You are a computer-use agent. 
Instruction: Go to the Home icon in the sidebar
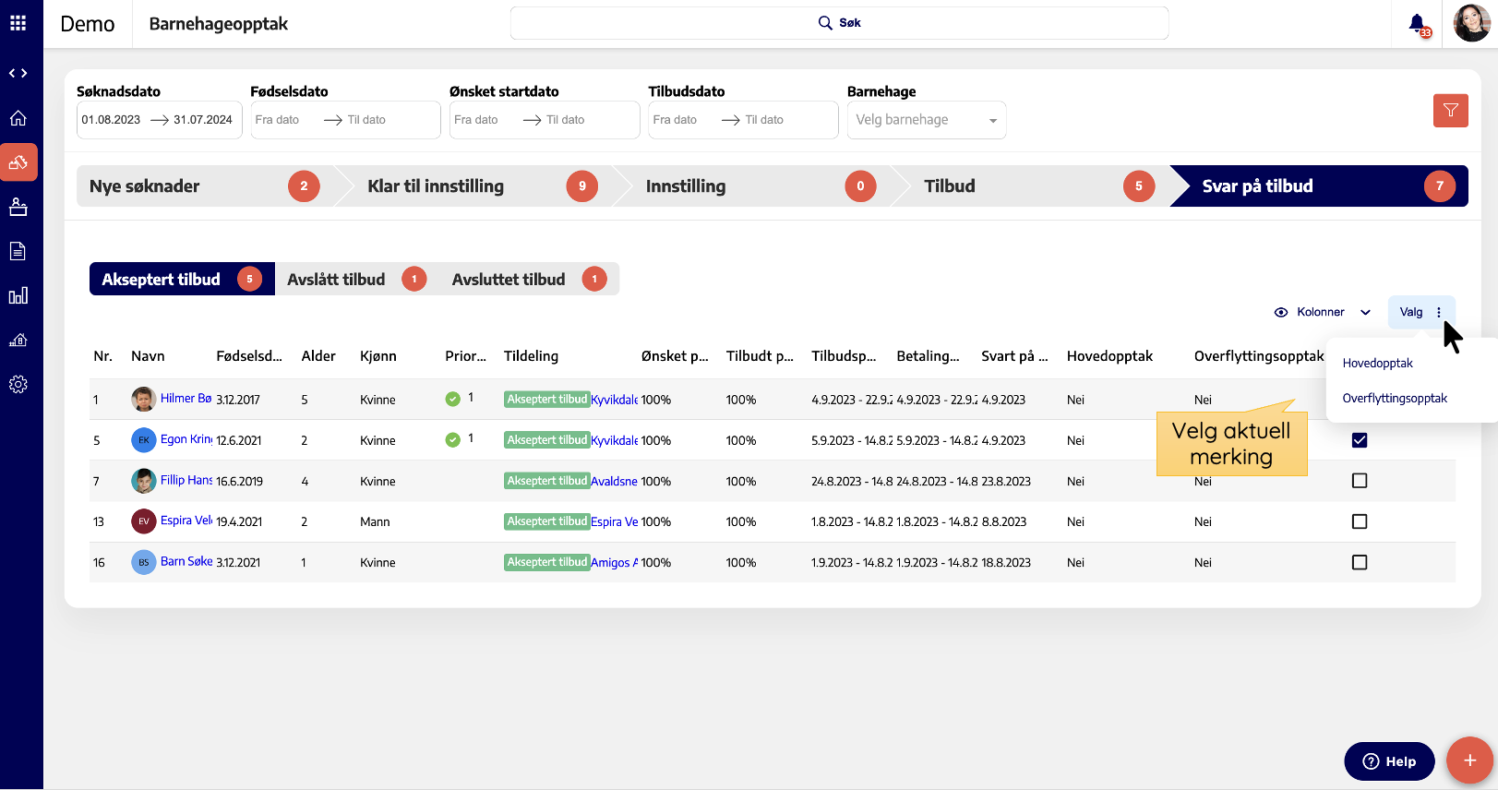[x=18, y=118]
